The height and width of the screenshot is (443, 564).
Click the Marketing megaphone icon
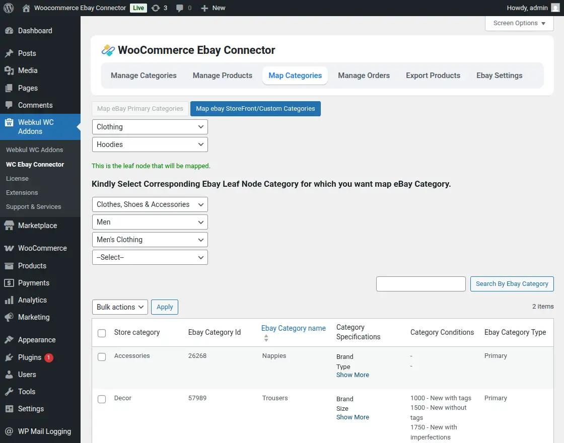pos(9,317)
